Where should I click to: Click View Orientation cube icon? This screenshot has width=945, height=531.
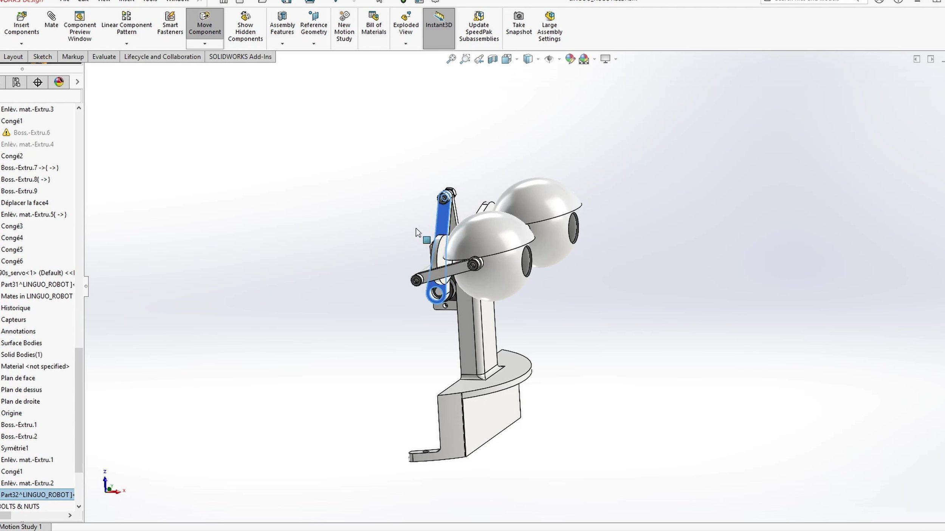[507, 59]
